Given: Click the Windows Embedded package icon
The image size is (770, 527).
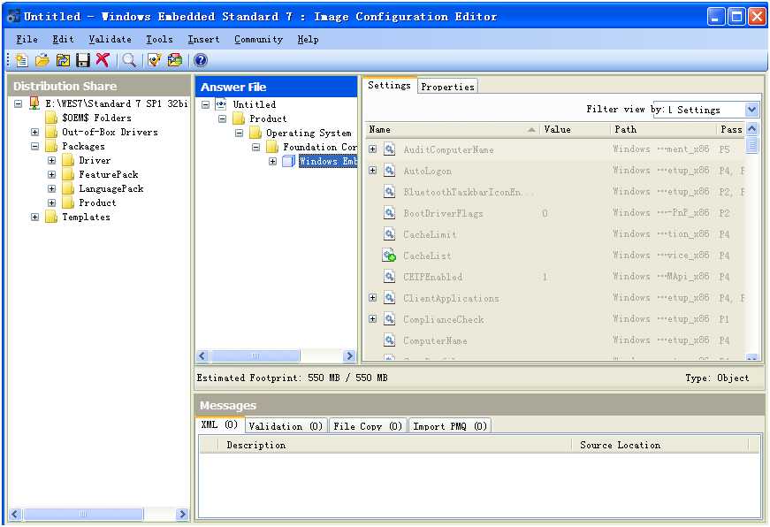Looking at the screenshot, I should 288,161.
